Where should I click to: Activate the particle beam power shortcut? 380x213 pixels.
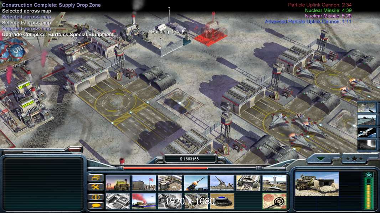tap(367, 145)
